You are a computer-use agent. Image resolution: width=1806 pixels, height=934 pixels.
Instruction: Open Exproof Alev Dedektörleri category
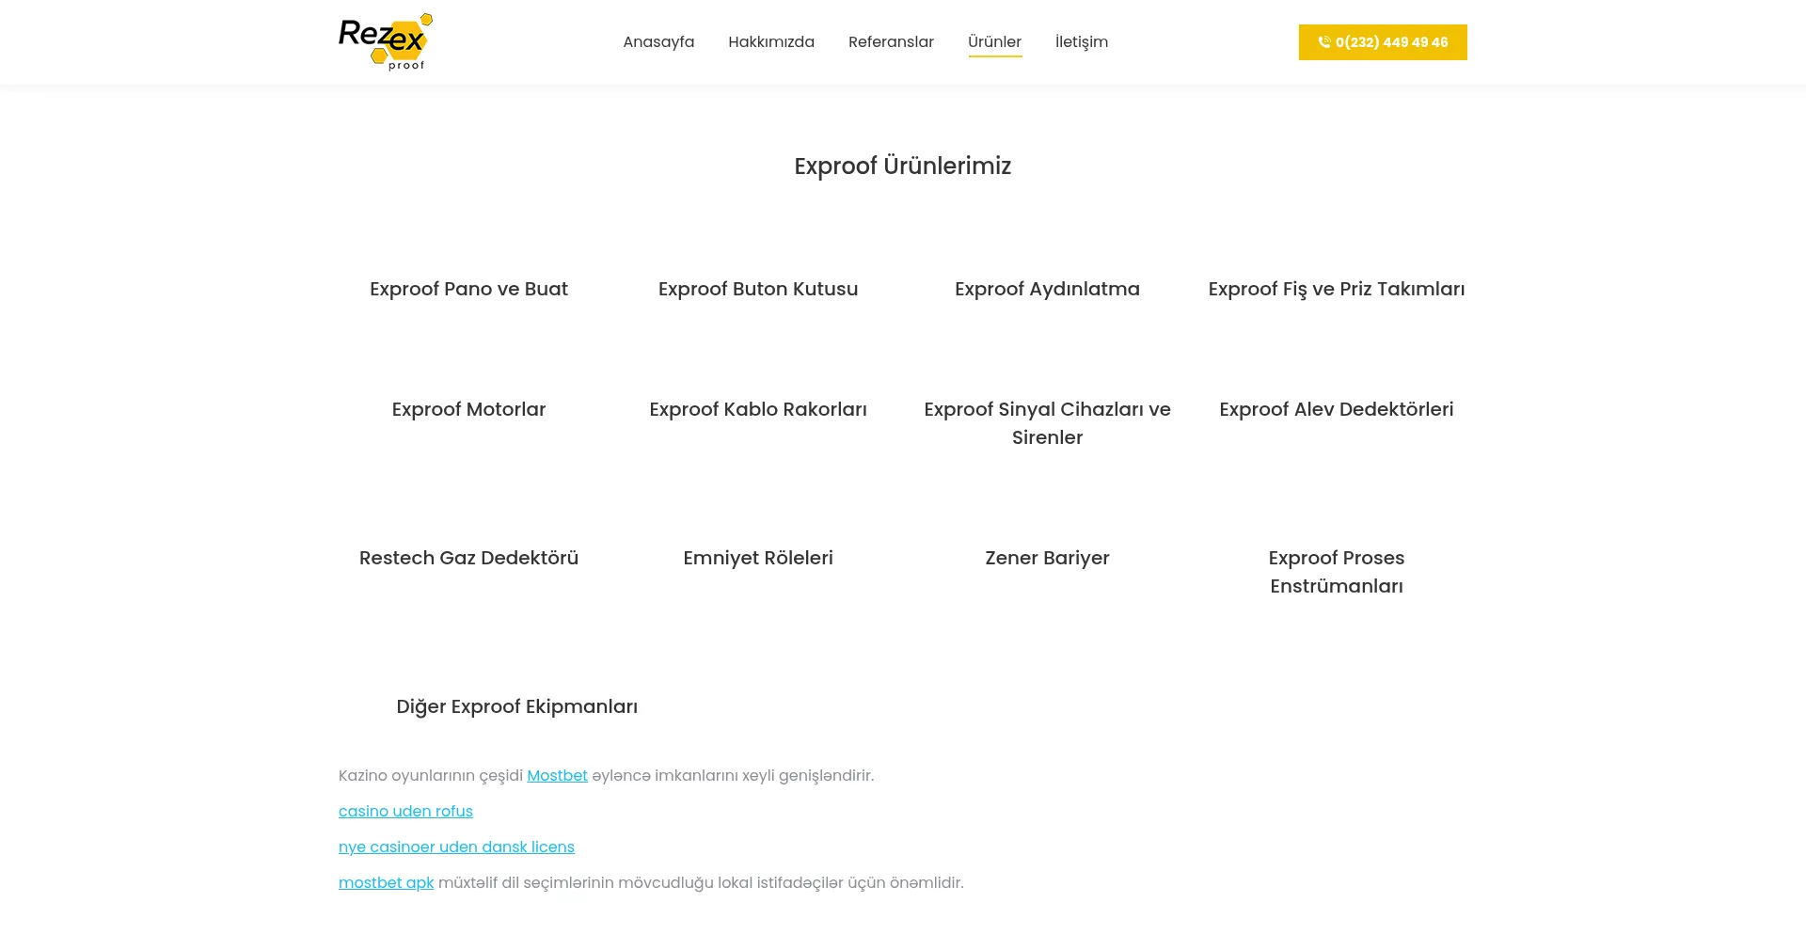(x=1337, y=409)
